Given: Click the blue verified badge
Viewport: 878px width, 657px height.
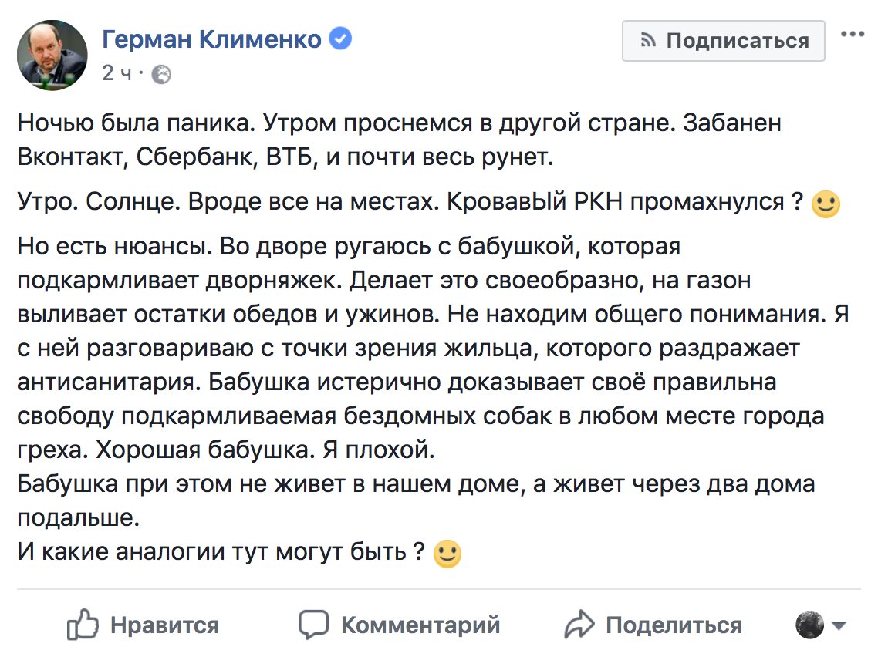Looking at the screenshot, I should [341, 39].
